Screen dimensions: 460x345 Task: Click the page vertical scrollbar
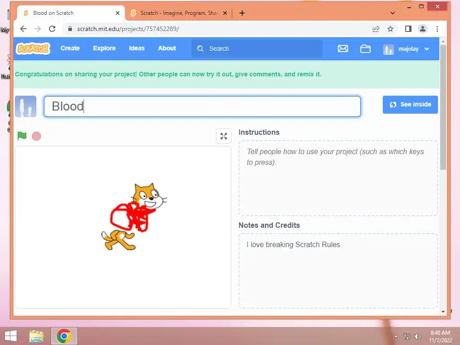pyautogui.click(x=443, y=107)
